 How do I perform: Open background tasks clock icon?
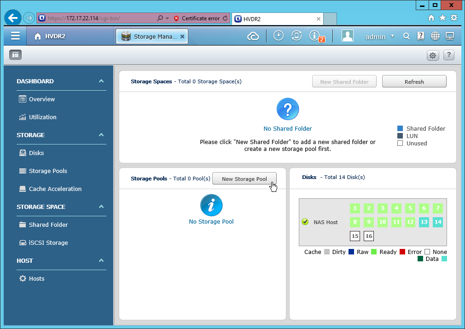pos(278,36)
